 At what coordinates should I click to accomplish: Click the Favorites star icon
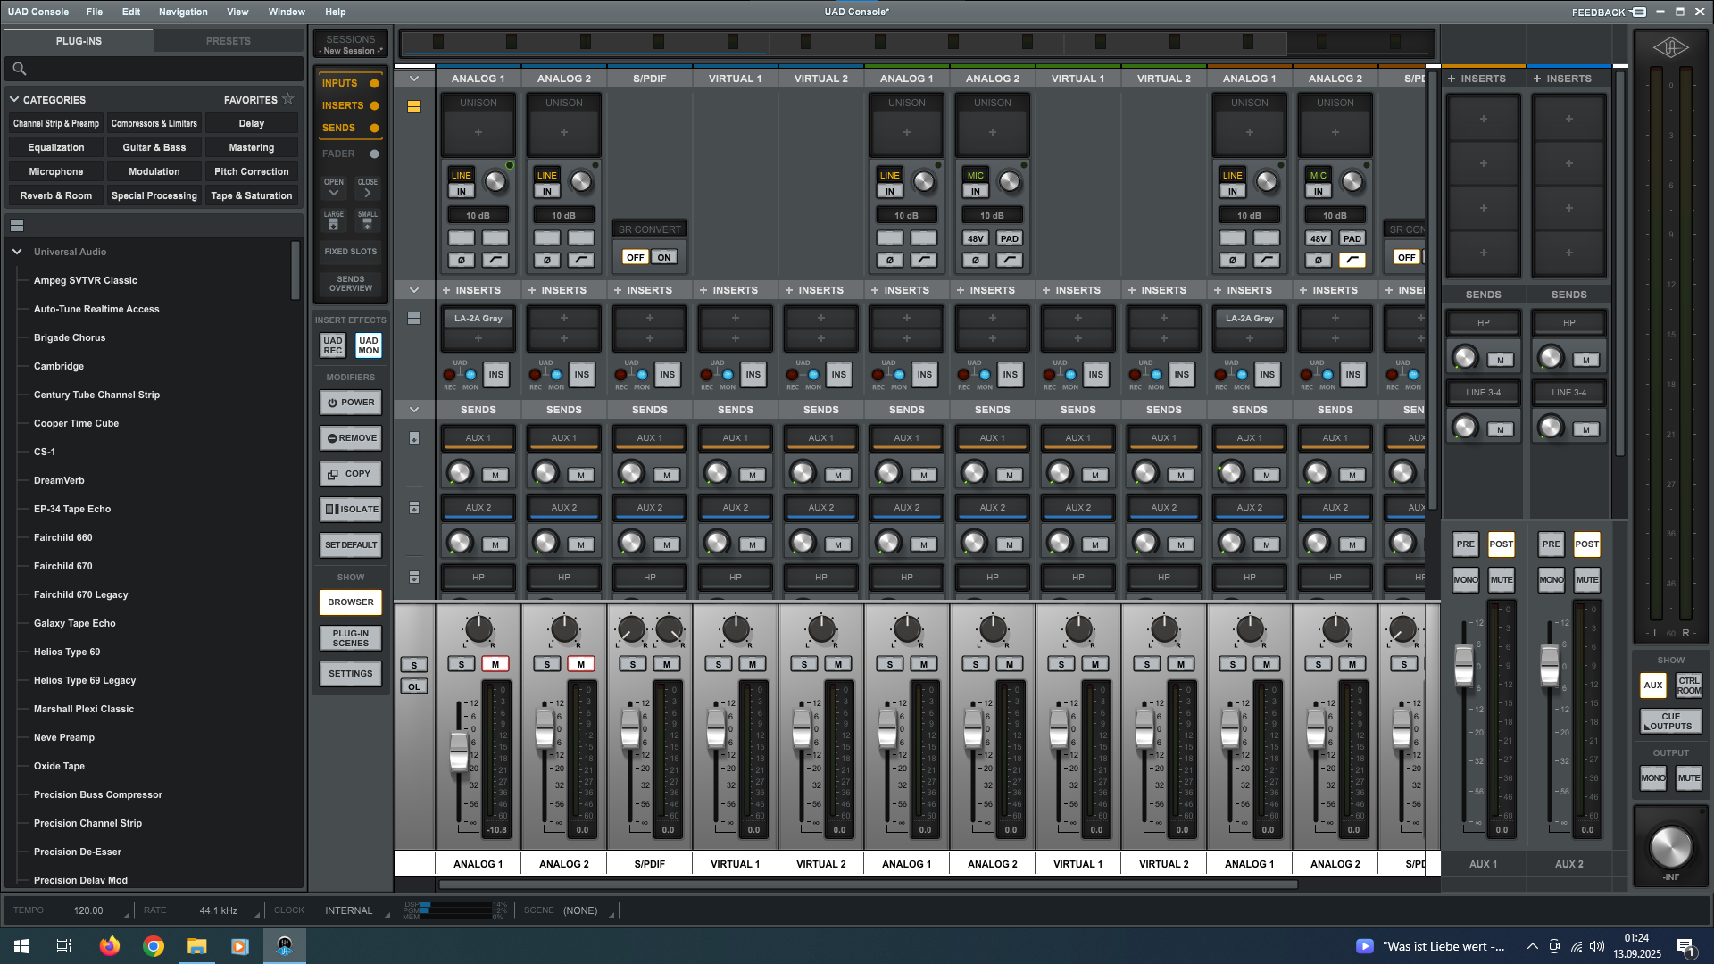[287, 99]
